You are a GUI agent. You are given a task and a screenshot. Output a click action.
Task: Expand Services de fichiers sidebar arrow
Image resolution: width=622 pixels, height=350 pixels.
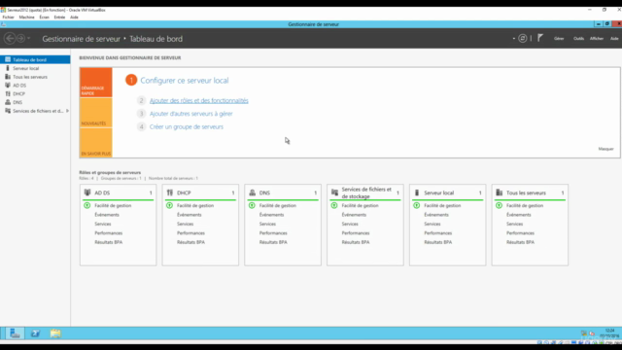[67, 111]
